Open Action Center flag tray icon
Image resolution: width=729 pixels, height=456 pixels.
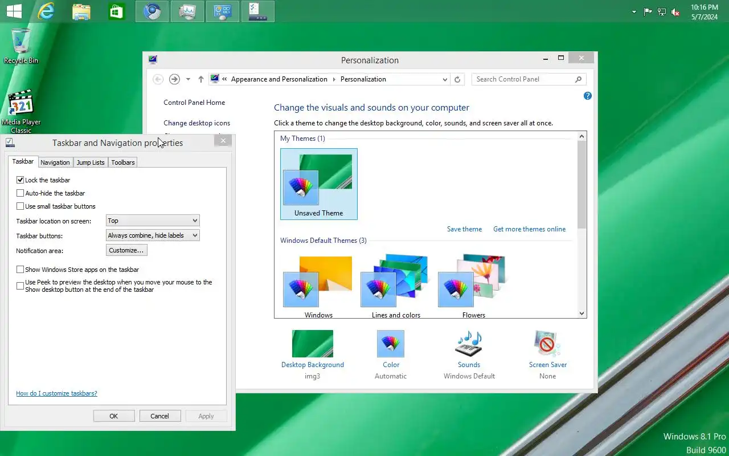click(x=648, y=12)
